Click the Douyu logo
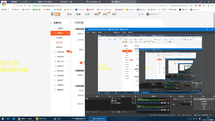 [56, 14]
